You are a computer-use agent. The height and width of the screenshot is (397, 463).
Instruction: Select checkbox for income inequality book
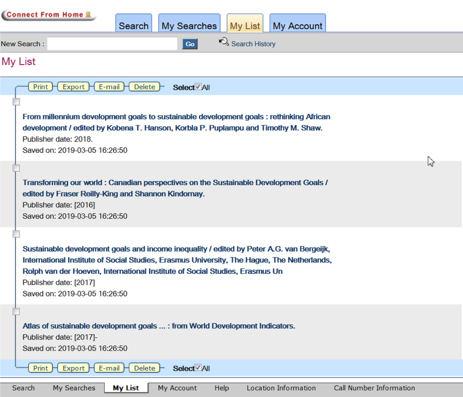pyautogui.click(x=16, y=234)
